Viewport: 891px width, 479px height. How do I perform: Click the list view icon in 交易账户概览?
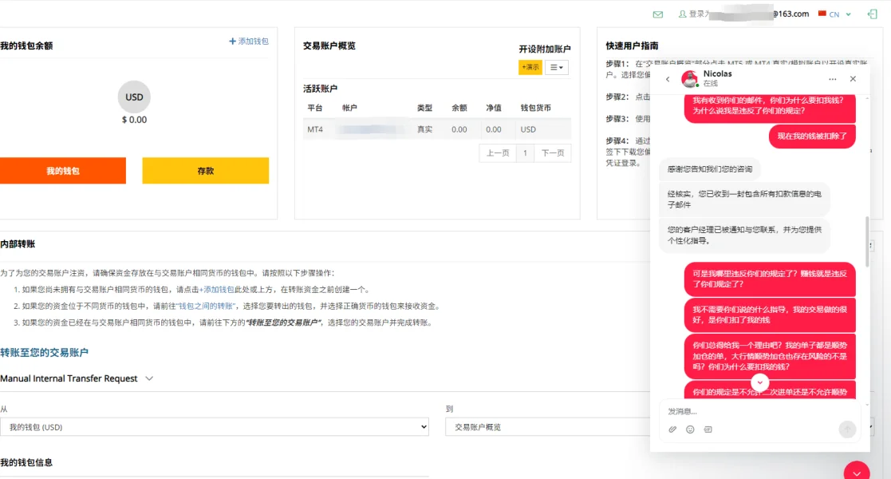point(556,66)
